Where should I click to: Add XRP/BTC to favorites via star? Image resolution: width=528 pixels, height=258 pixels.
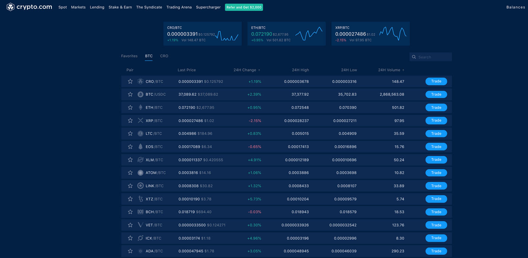[x=130, y=120]
